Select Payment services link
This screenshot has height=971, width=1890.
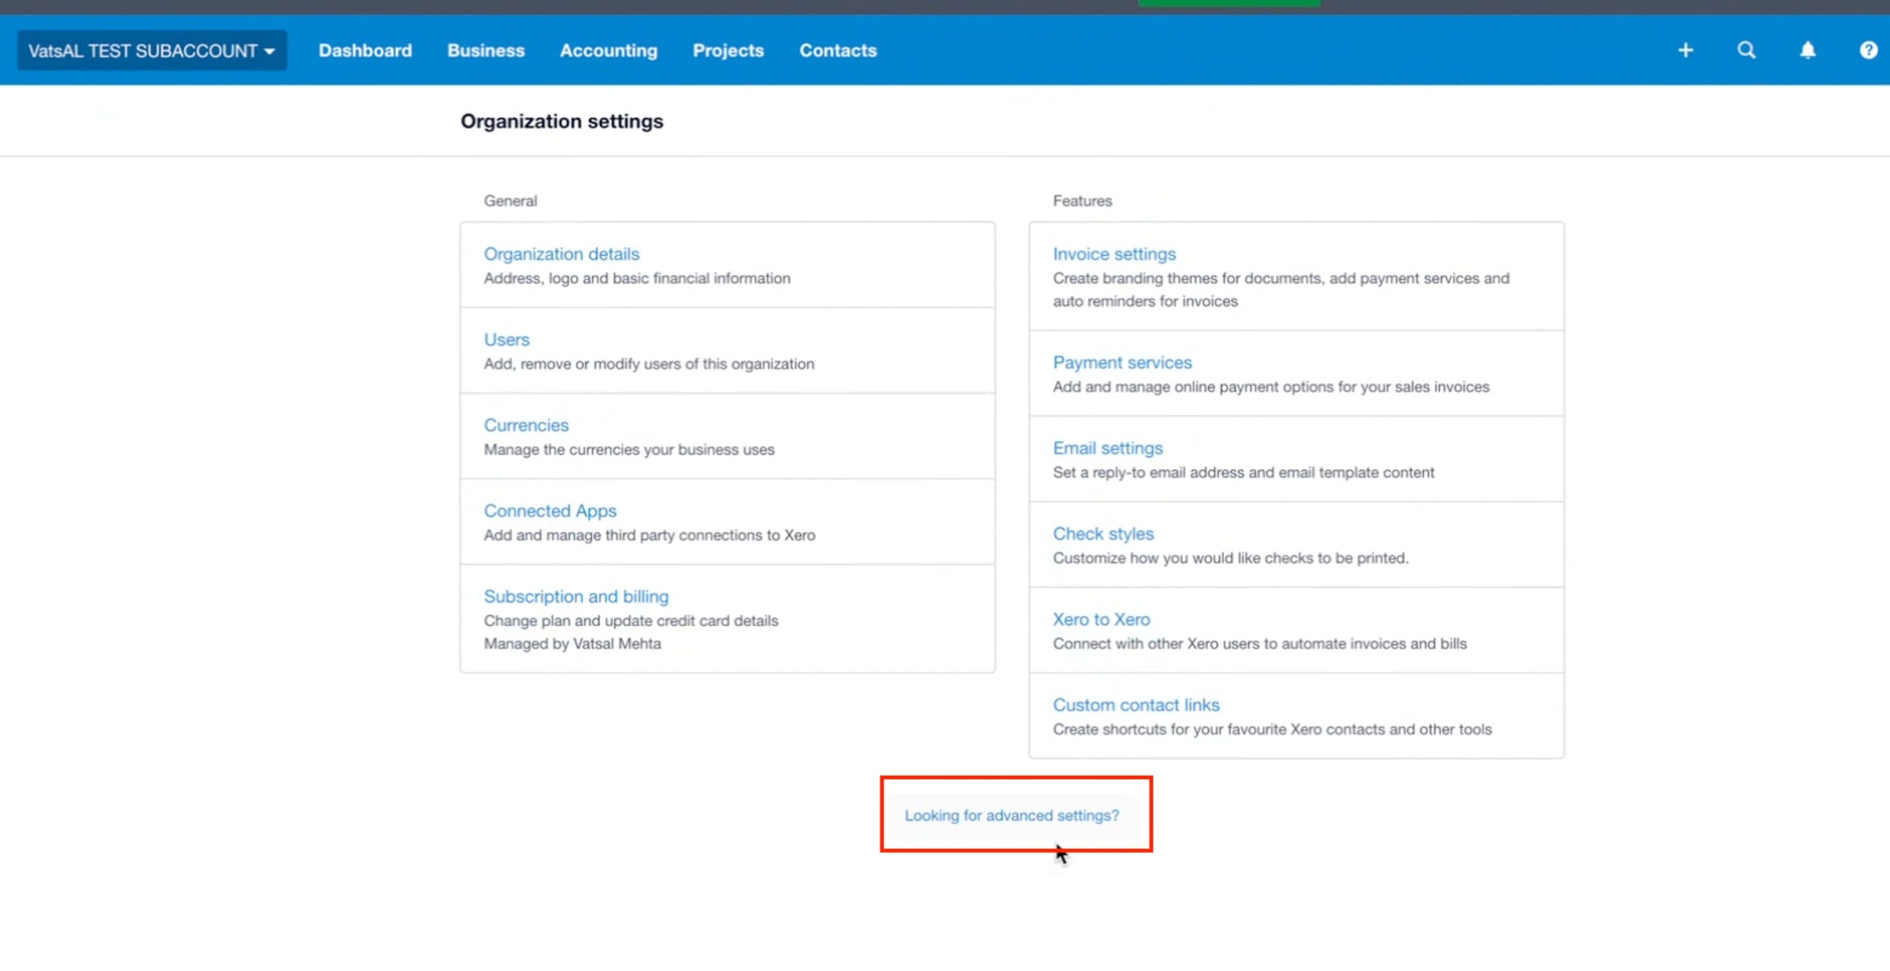click(1121, 363)
